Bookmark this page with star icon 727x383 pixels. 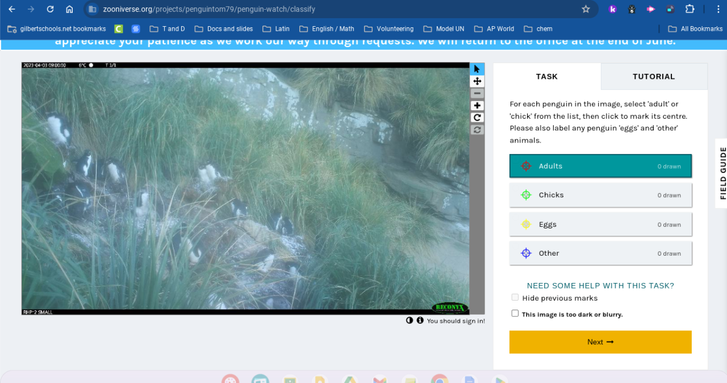[x=586, y=9]
